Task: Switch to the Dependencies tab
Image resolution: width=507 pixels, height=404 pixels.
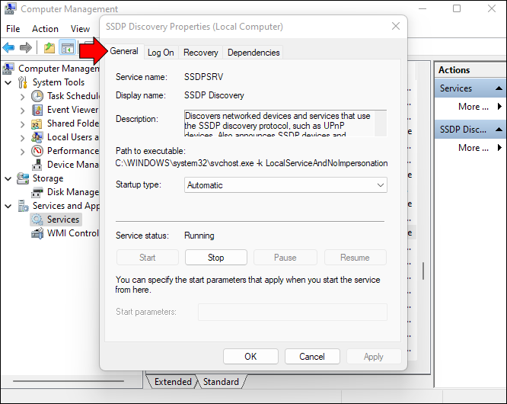Action: [x=253, y=53]
